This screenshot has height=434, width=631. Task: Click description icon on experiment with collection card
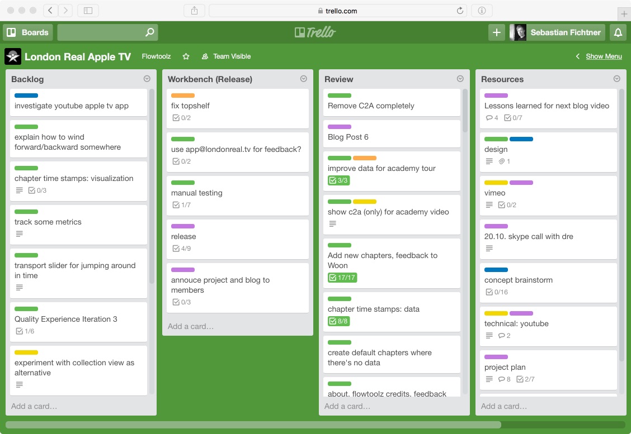(20, 385)
